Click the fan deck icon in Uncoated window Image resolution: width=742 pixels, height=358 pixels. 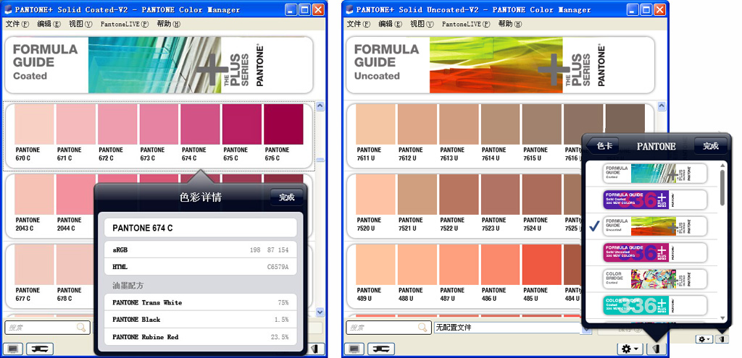[x=656, y=348]
